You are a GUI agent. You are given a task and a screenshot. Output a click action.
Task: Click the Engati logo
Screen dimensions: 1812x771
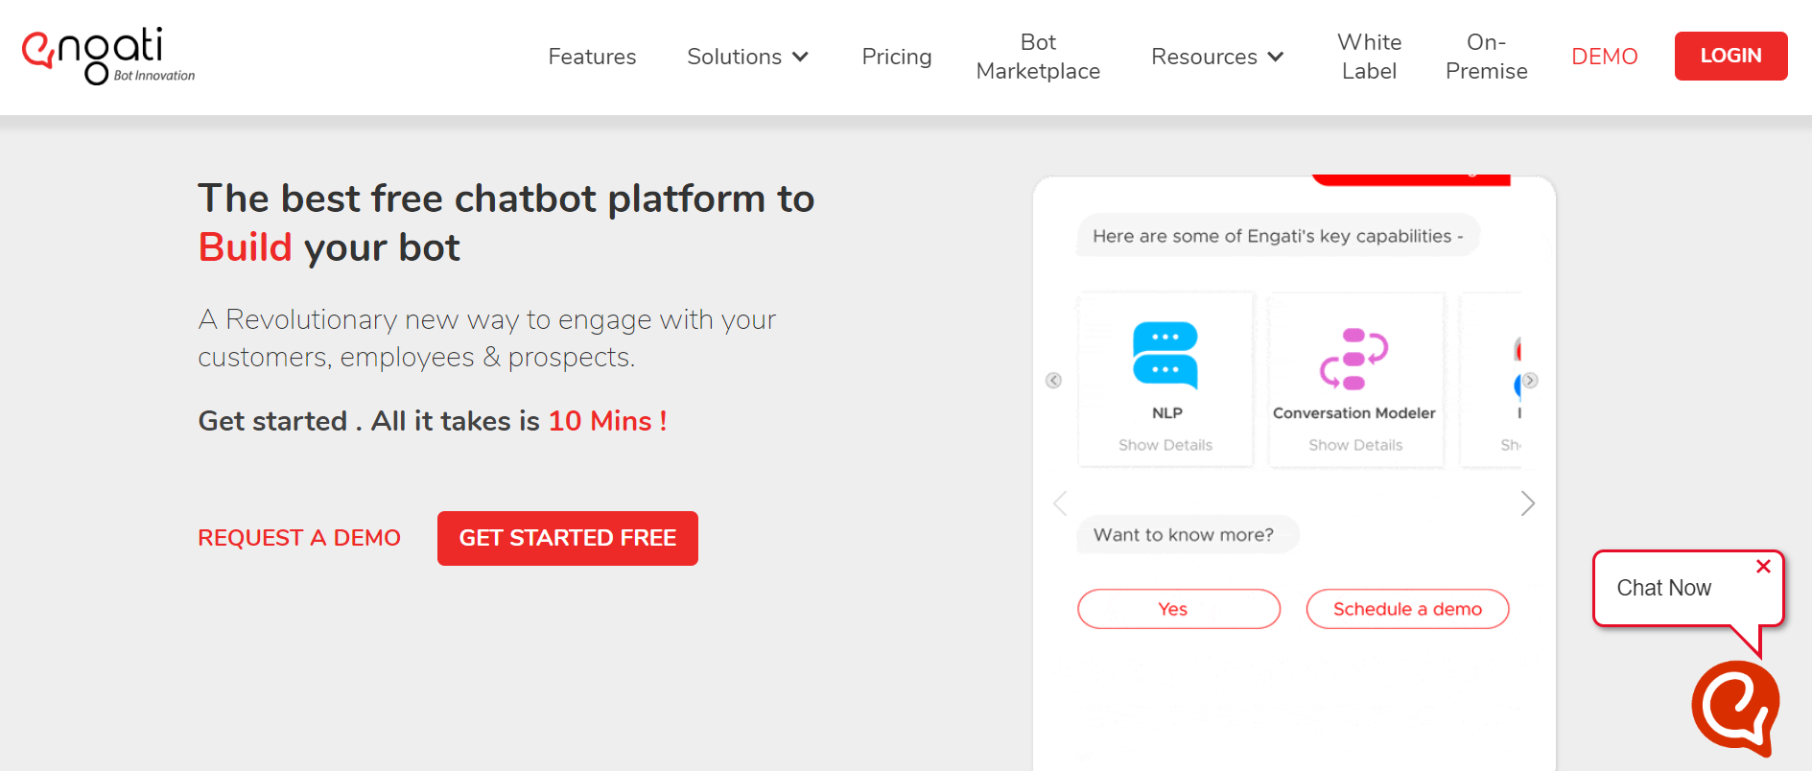(108, 56)
